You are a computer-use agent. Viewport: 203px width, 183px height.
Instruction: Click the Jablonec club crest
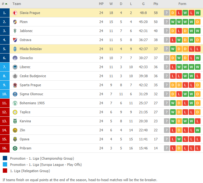15,31
